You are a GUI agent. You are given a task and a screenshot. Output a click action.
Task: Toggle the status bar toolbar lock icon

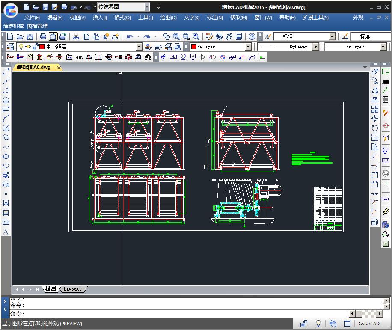pyautogui.click(x=303, y=324)
